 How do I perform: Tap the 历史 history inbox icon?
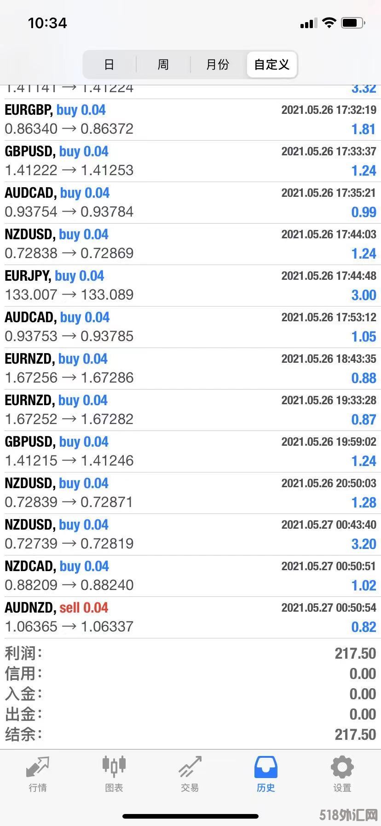click(266, 767)
